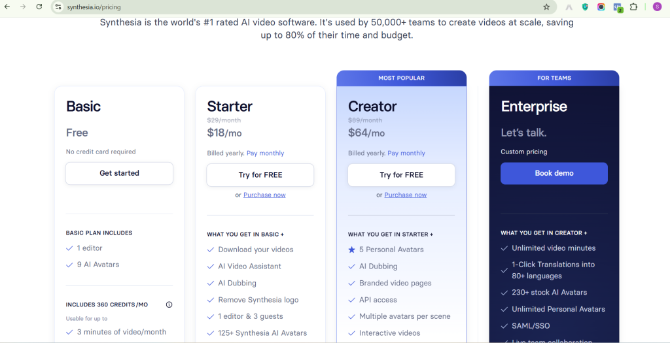Reload the Synthesia pricing page

coord(39,7)
